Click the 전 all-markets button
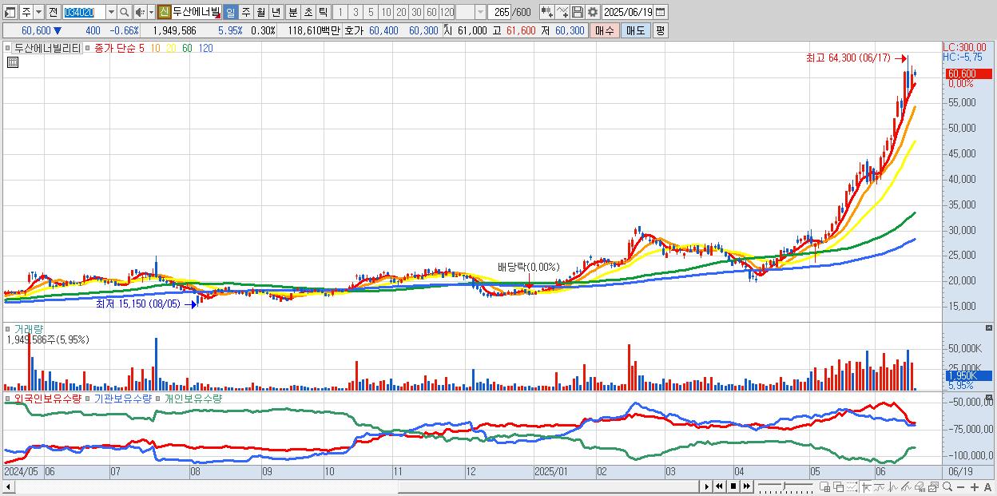 point(53,12)
